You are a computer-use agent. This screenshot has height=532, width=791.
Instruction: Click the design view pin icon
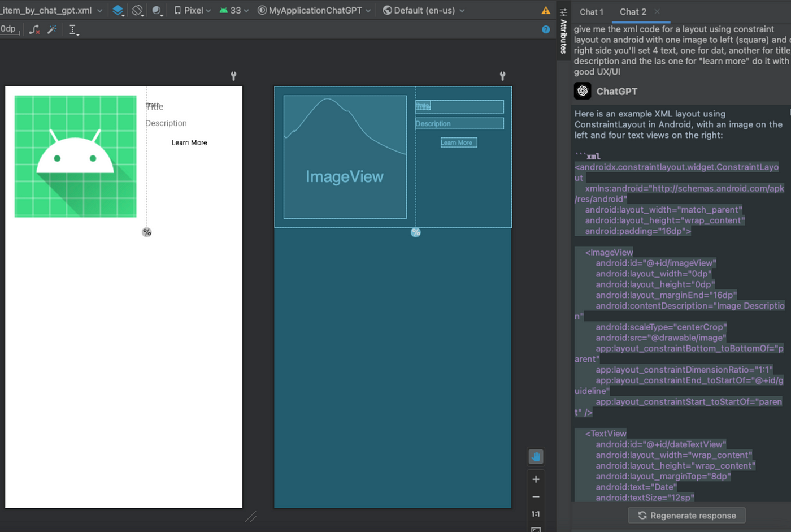pos(233,76)
